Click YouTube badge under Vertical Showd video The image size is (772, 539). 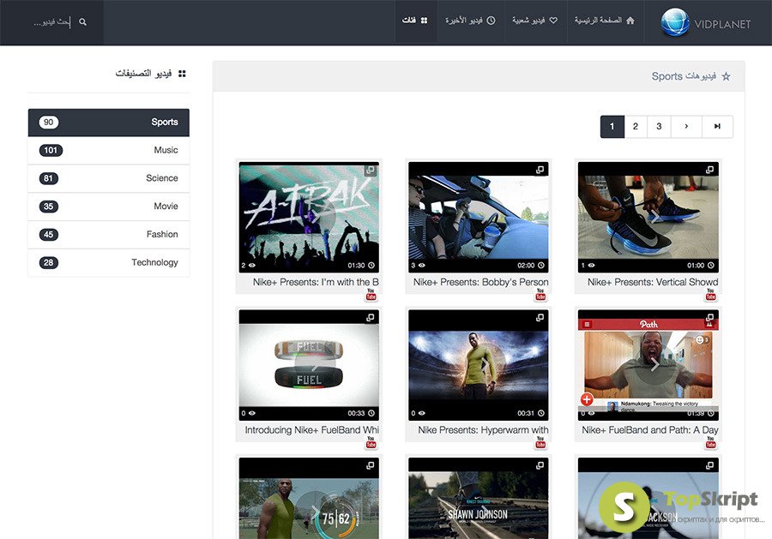point(710,294)
